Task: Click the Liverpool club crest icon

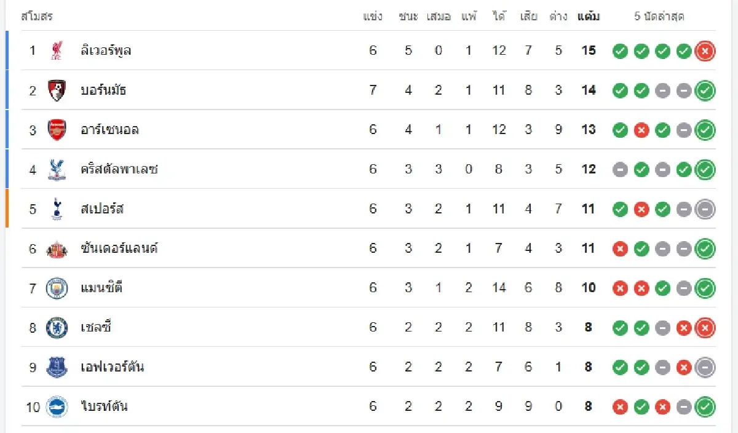Action: [x=57, y=50]
